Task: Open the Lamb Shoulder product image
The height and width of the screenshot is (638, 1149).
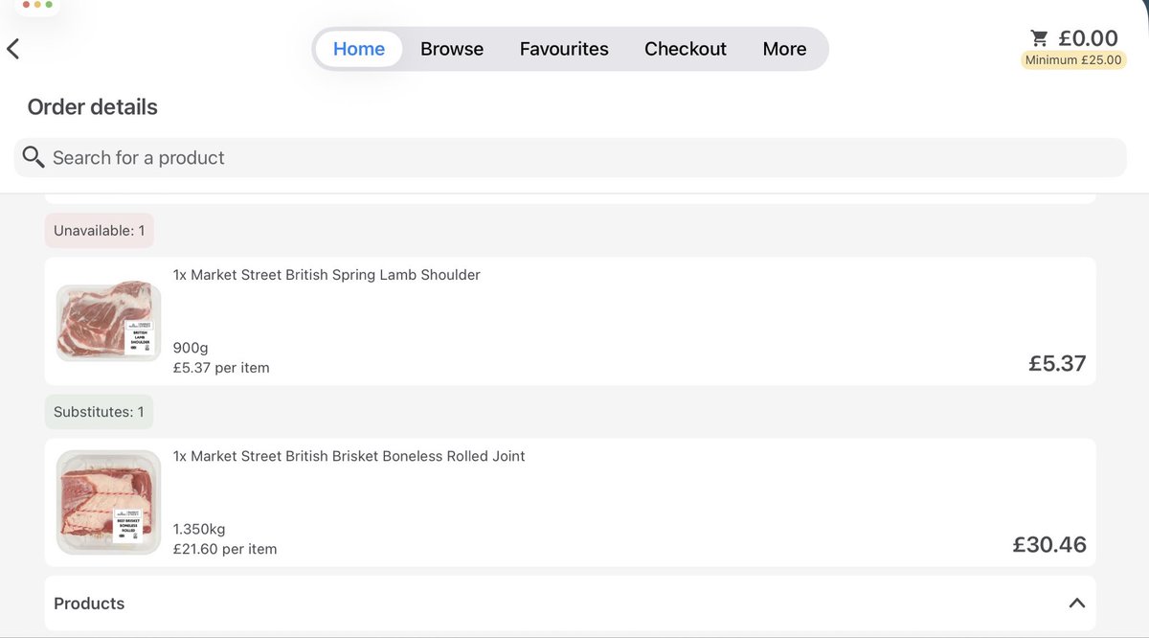Action: pyautogui.click(x=108, y=321)
